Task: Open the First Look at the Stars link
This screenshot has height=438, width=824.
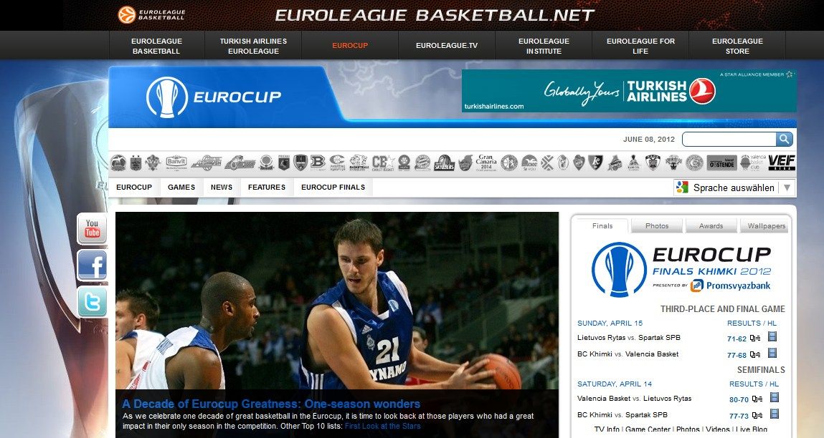Action: 382,427
